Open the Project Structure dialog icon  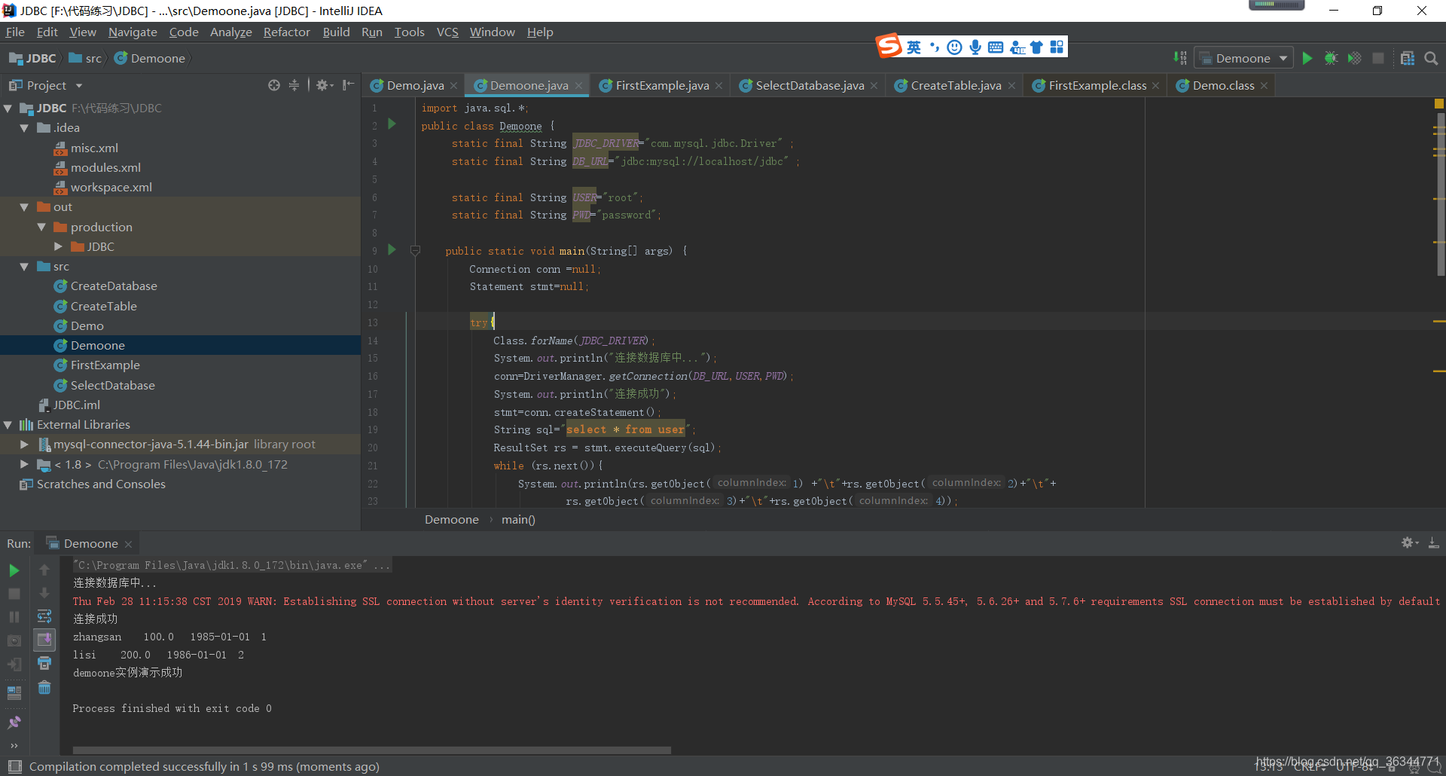pyautogui.click(x=1407, y=58)
